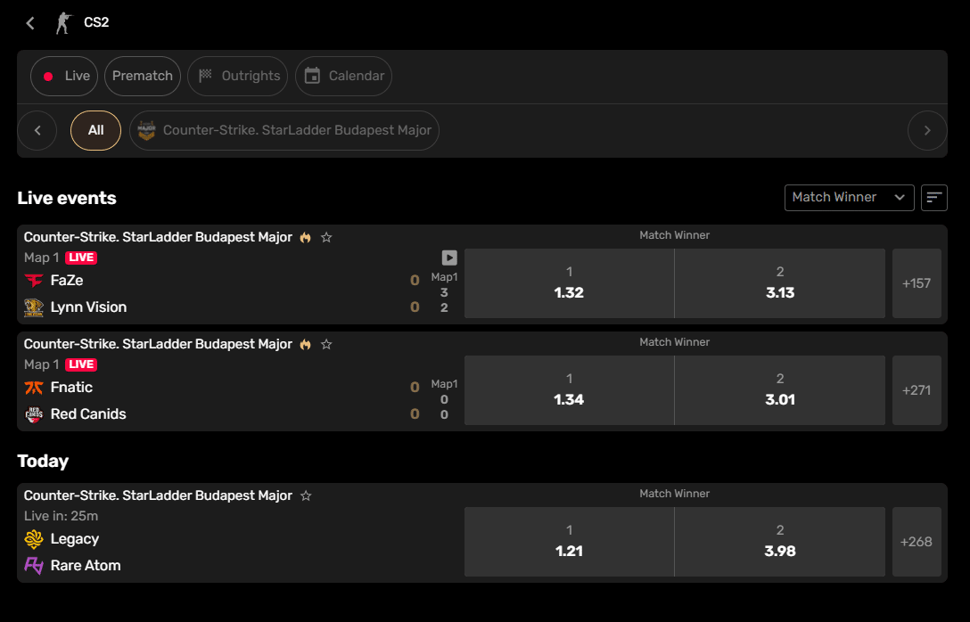The width and height of the screenshot is (970, 622).
Task: Click the StarLadder Budapest Major tournament icon
Action: tap(145, 130)
